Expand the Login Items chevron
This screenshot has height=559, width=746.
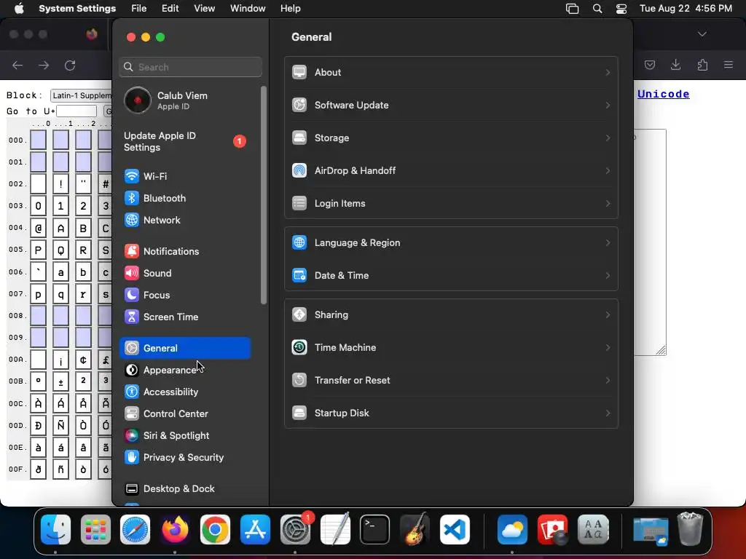(x=608, y=204)
